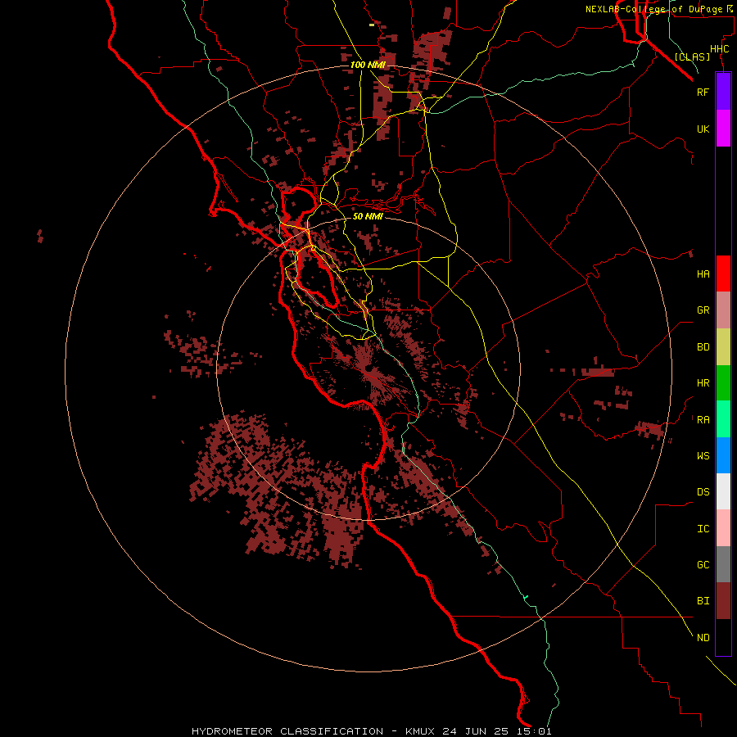
Task: Click the 100 NMI range ring label
Action: (368, 65)
